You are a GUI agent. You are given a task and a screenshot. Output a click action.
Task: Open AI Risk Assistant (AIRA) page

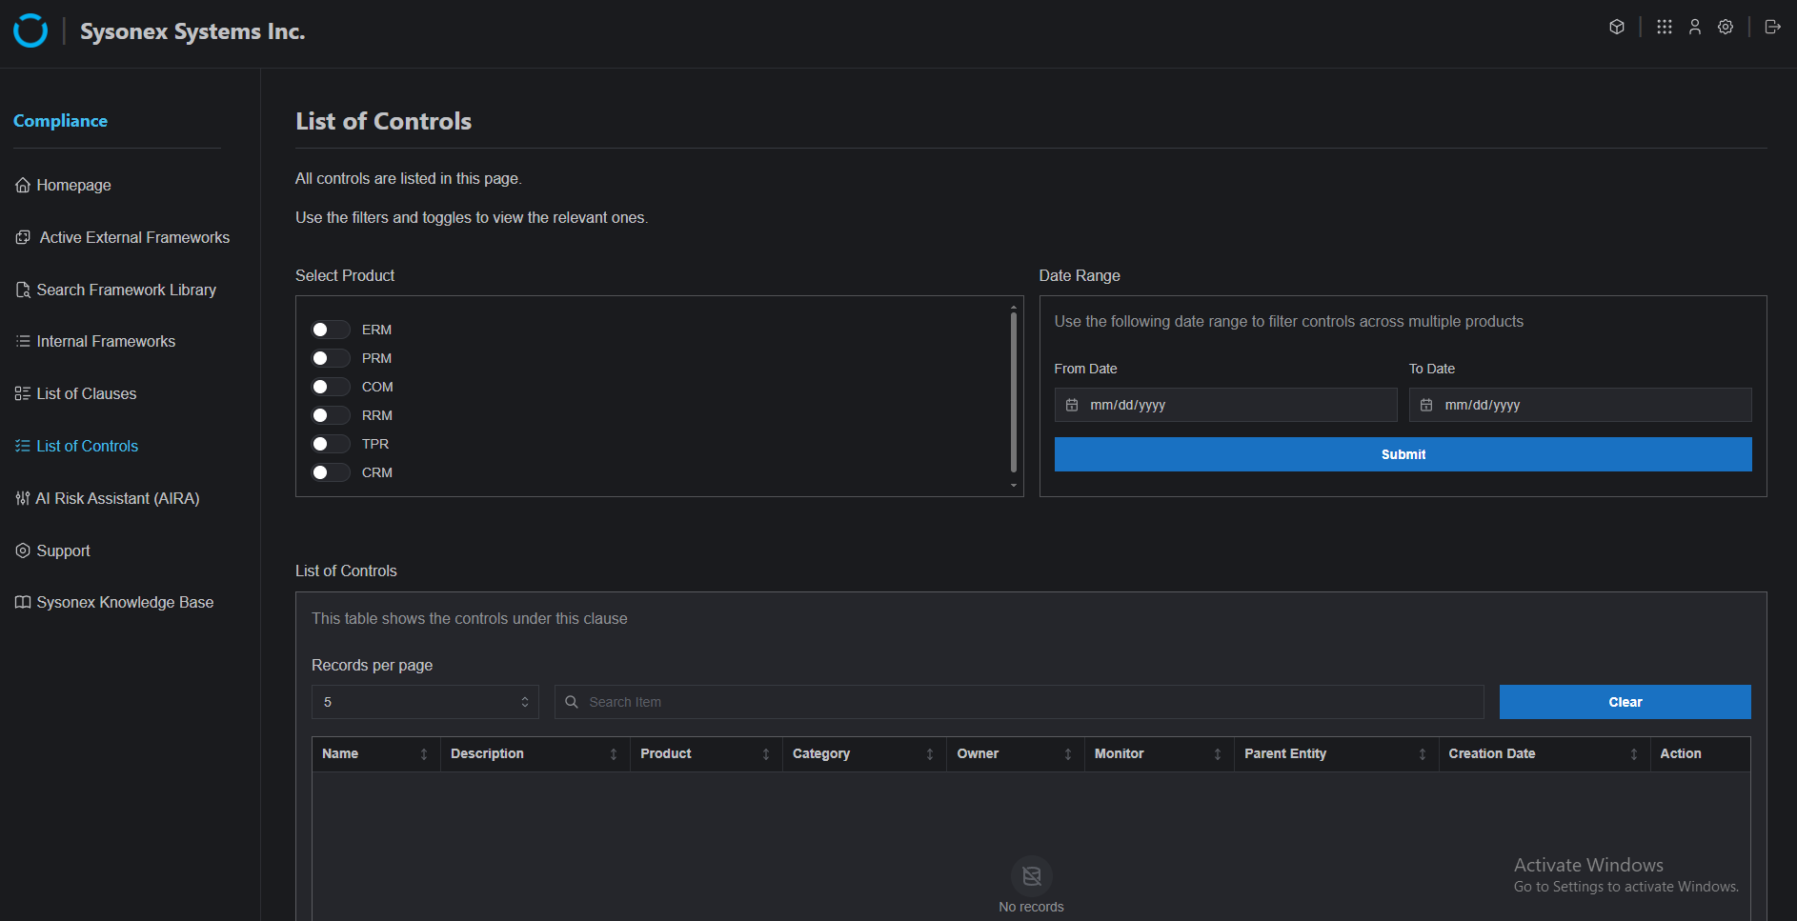[117, 498]
